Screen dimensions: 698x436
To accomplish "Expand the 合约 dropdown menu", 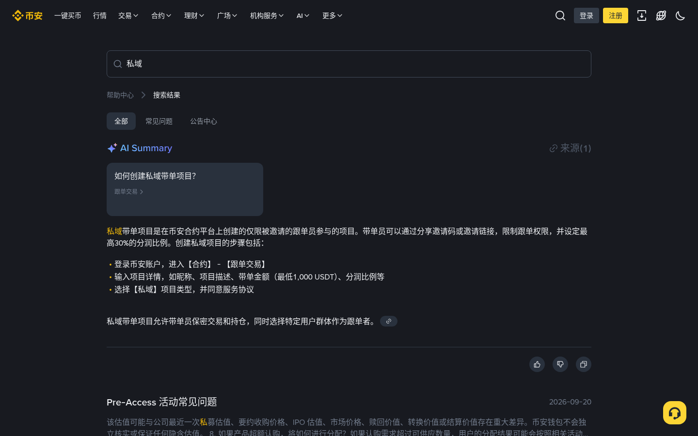I will coord(161,16).
